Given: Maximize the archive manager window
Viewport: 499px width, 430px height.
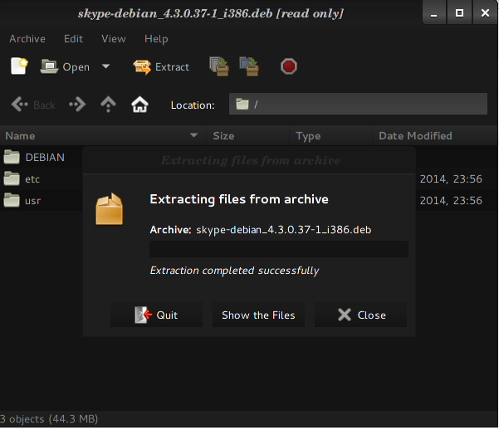Looking at the screenshot, I should pos(459,12).
